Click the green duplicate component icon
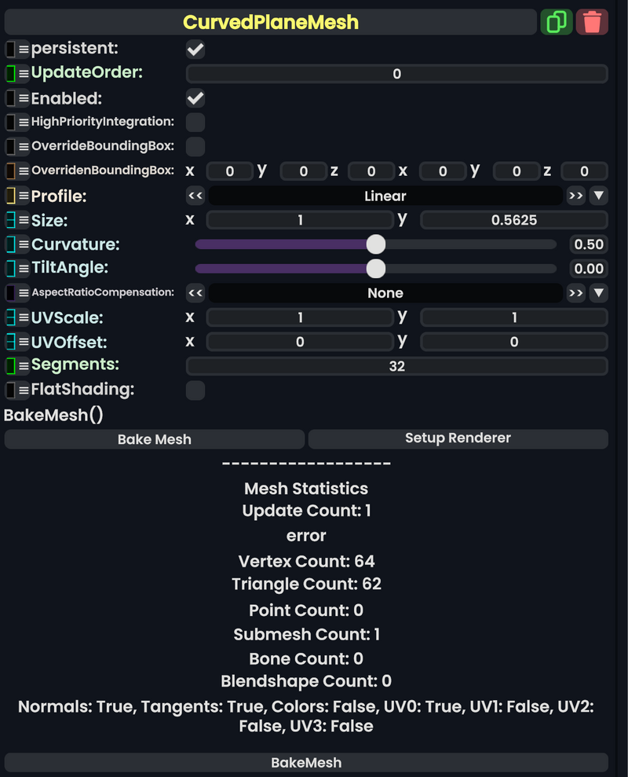The image size is (628, 777). click(x=557, y=21)
